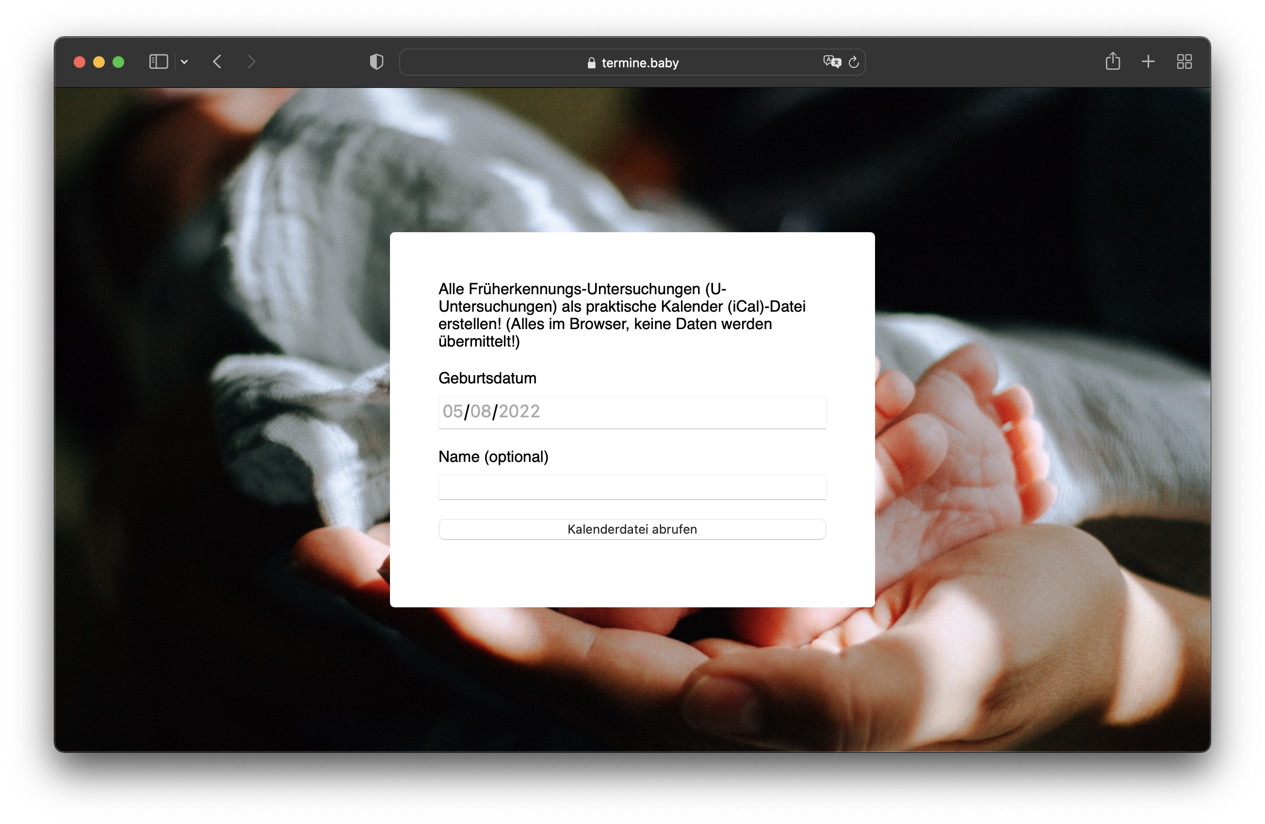Image resolution: width=1265 pixels, height=824 pixels.
Task: Enter full screen with green button
Action: pos(118,62)
